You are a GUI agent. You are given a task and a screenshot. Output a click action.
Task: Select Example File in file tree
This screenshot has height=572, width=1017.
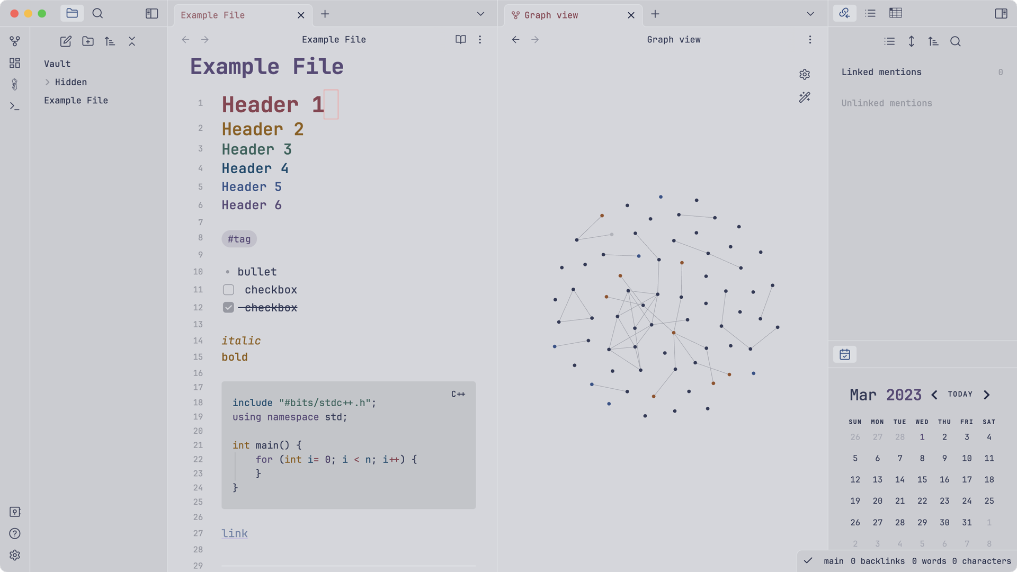coord(76,100)
